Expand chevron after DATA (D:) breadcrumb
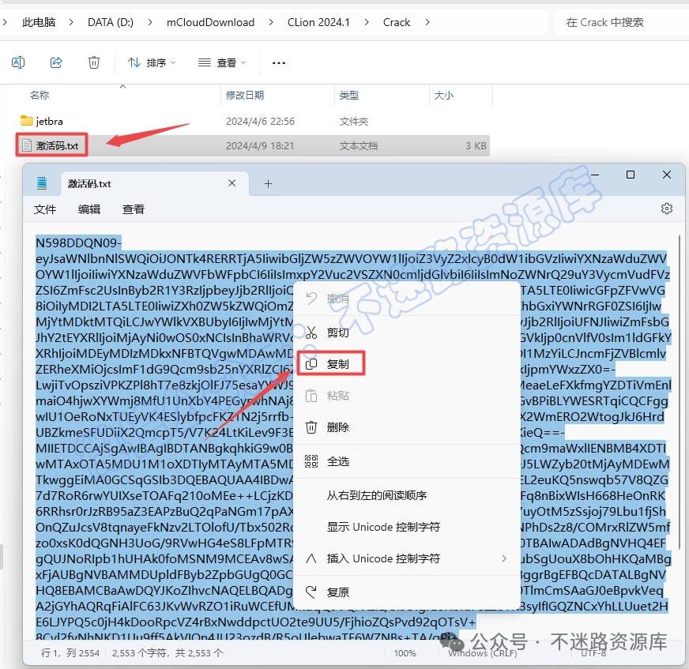The height and width of the screenshot is (669, 689). click(x=150, y=22)
